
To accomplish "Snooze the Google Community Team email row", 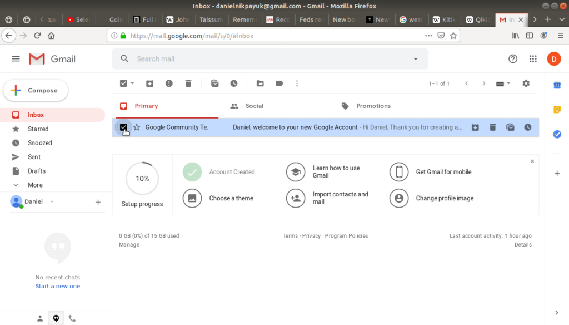I will (528, 127).
